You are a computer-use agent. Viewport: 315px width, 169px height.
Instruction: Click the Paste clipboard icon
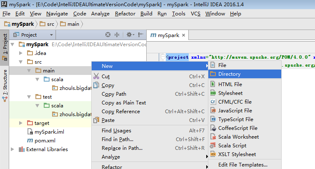(96, 120)
